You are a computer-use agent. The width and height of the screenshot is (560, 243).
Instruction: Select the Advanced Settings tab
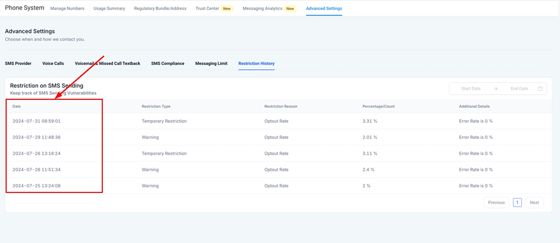[x=324, y=8]
